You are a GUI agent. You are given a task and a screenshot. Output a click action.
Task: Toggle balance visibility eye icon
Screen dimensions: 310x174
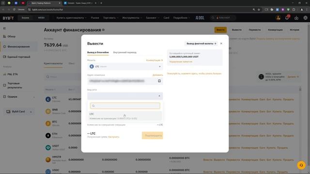pyautogui.click(x=103, y=30)
